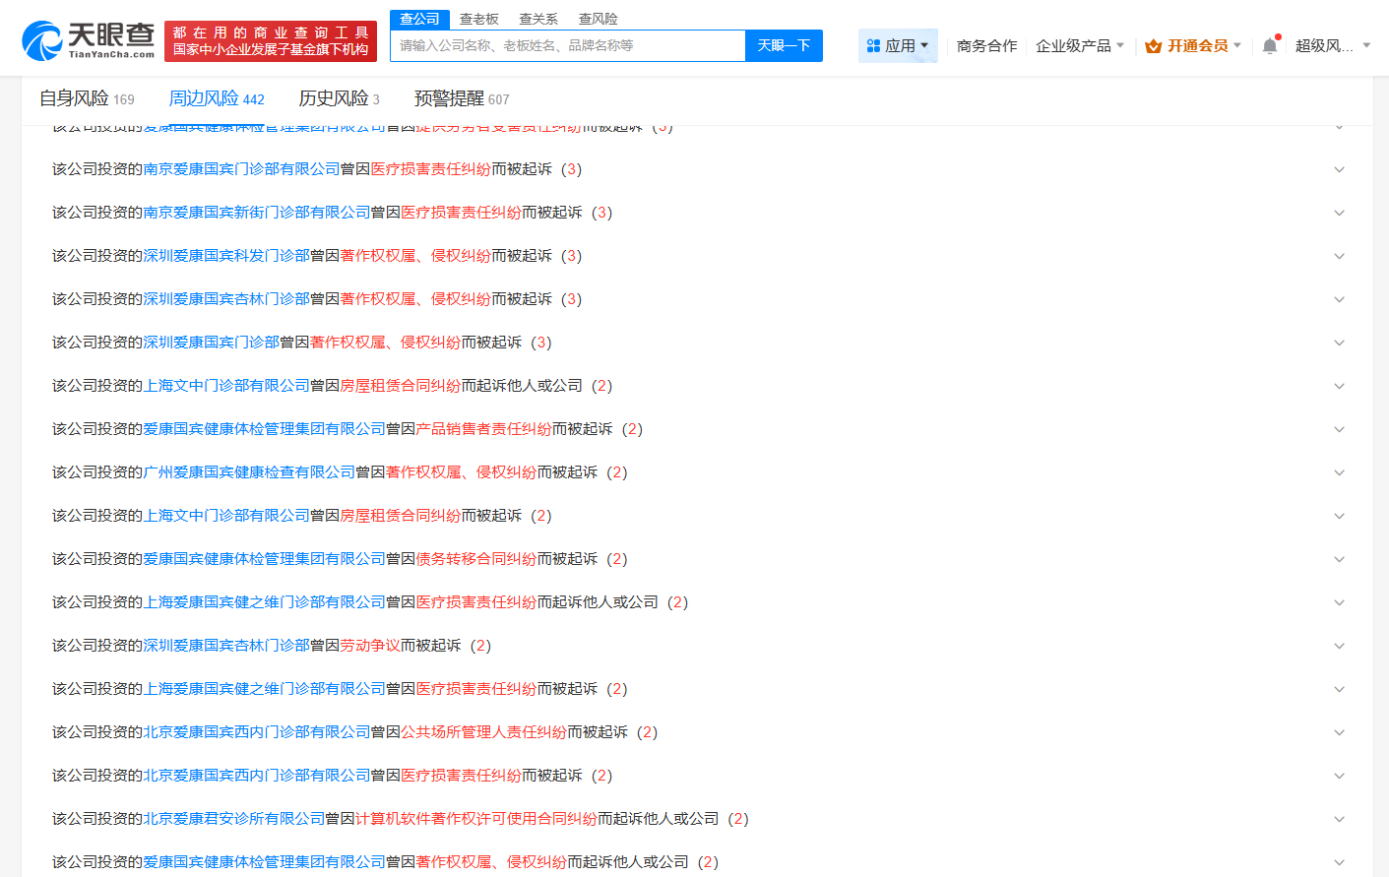Click 债务转移合同纠纷 case reason
1389x877 pixels.
point(476,559)
